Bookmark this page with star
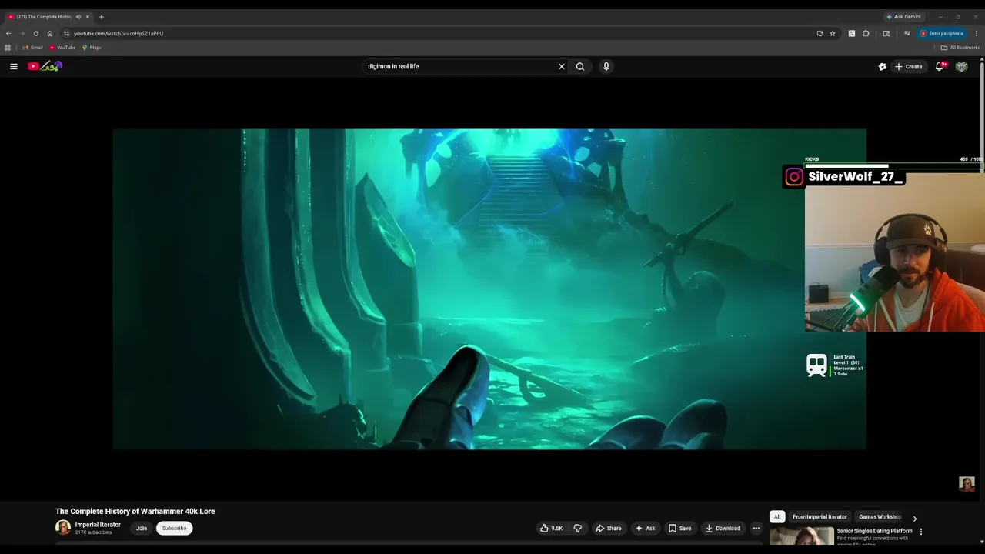985x554 pixels. (833, 33)
